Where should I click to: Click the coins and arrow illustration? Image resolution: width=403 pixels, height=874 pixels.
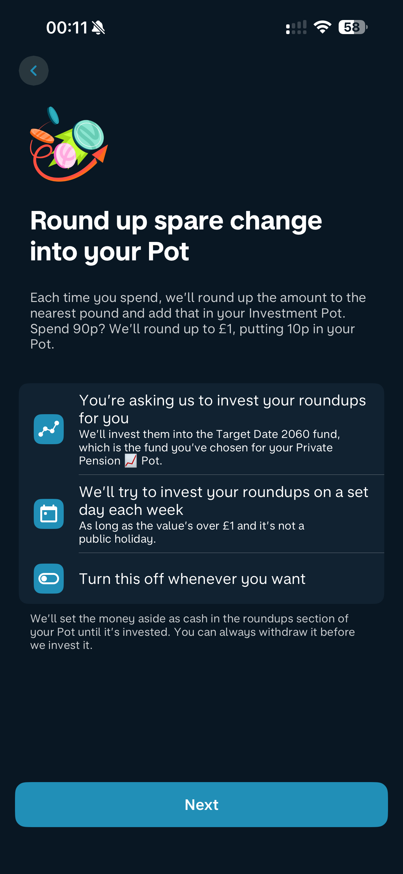[x=69, y=145]
